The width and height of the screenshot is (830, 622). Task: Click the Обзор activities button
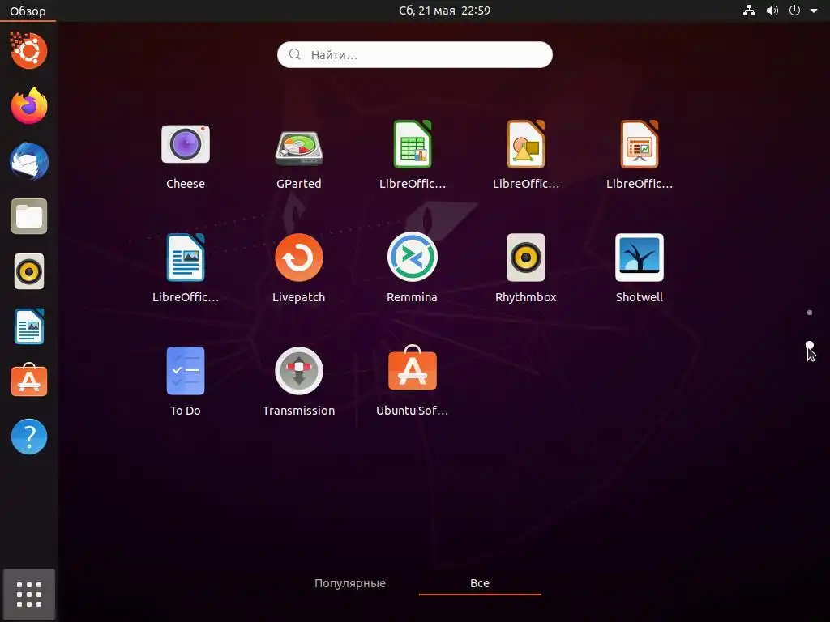28,11
